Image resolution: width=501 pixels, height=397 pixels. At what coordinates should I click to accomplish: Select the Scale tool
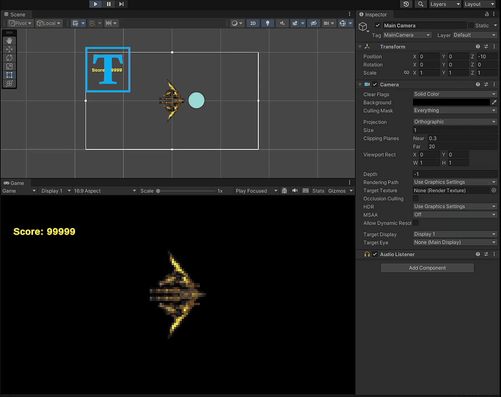pyautogui.click(x=10, y=67)
